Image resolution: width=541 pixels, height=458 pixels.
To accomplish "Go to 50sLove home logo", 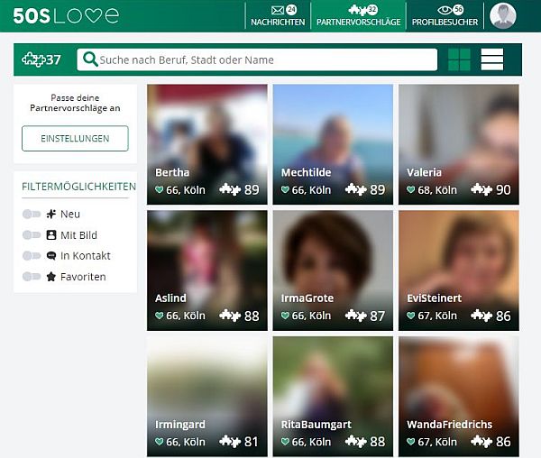I will click(65, 15).
